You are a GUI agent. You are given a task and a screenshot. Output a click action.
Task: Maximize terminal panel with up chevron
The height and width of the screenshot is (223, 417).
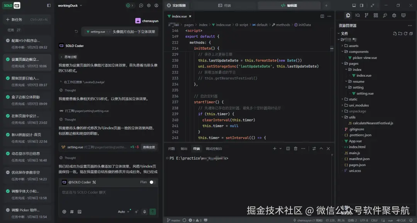click(x=321, y=149)
